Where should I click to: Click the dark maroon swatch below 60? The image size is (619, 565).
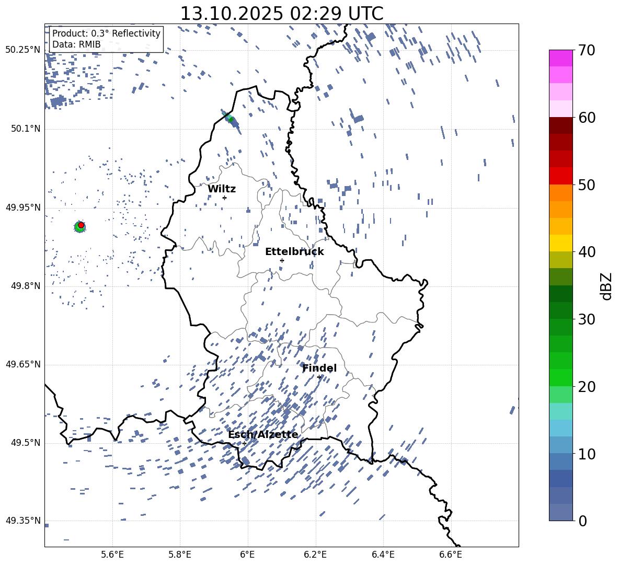pos(561,125)
